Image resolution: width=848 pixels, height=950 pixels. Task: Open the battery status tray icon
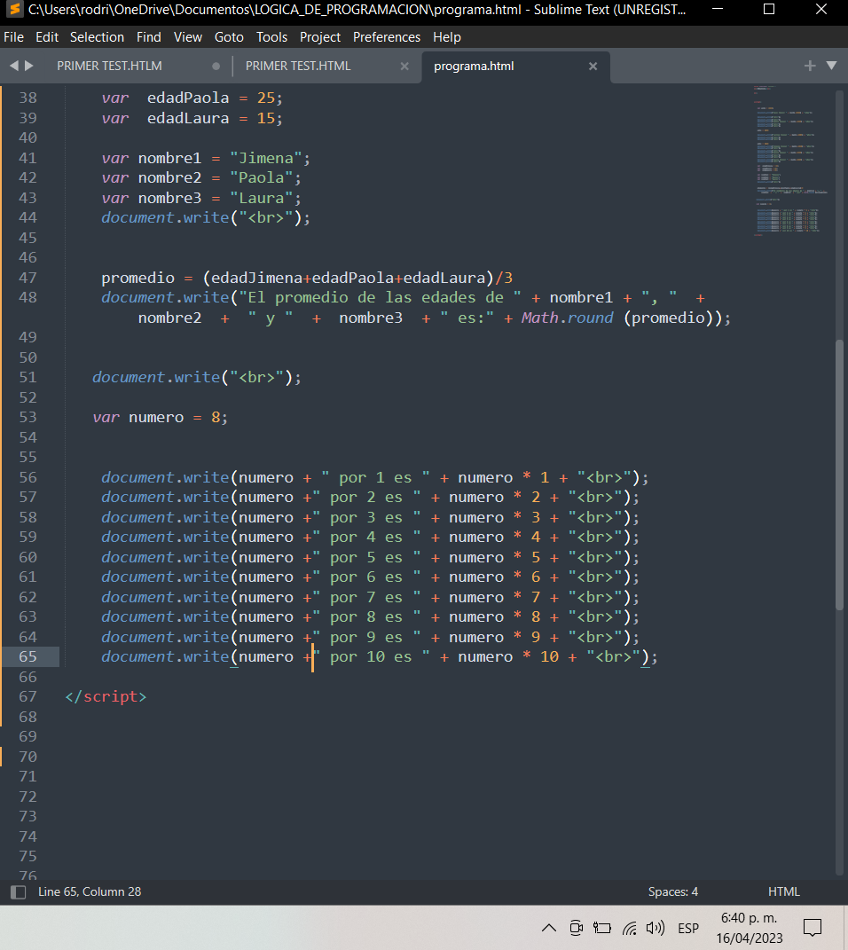click(602, 928)
